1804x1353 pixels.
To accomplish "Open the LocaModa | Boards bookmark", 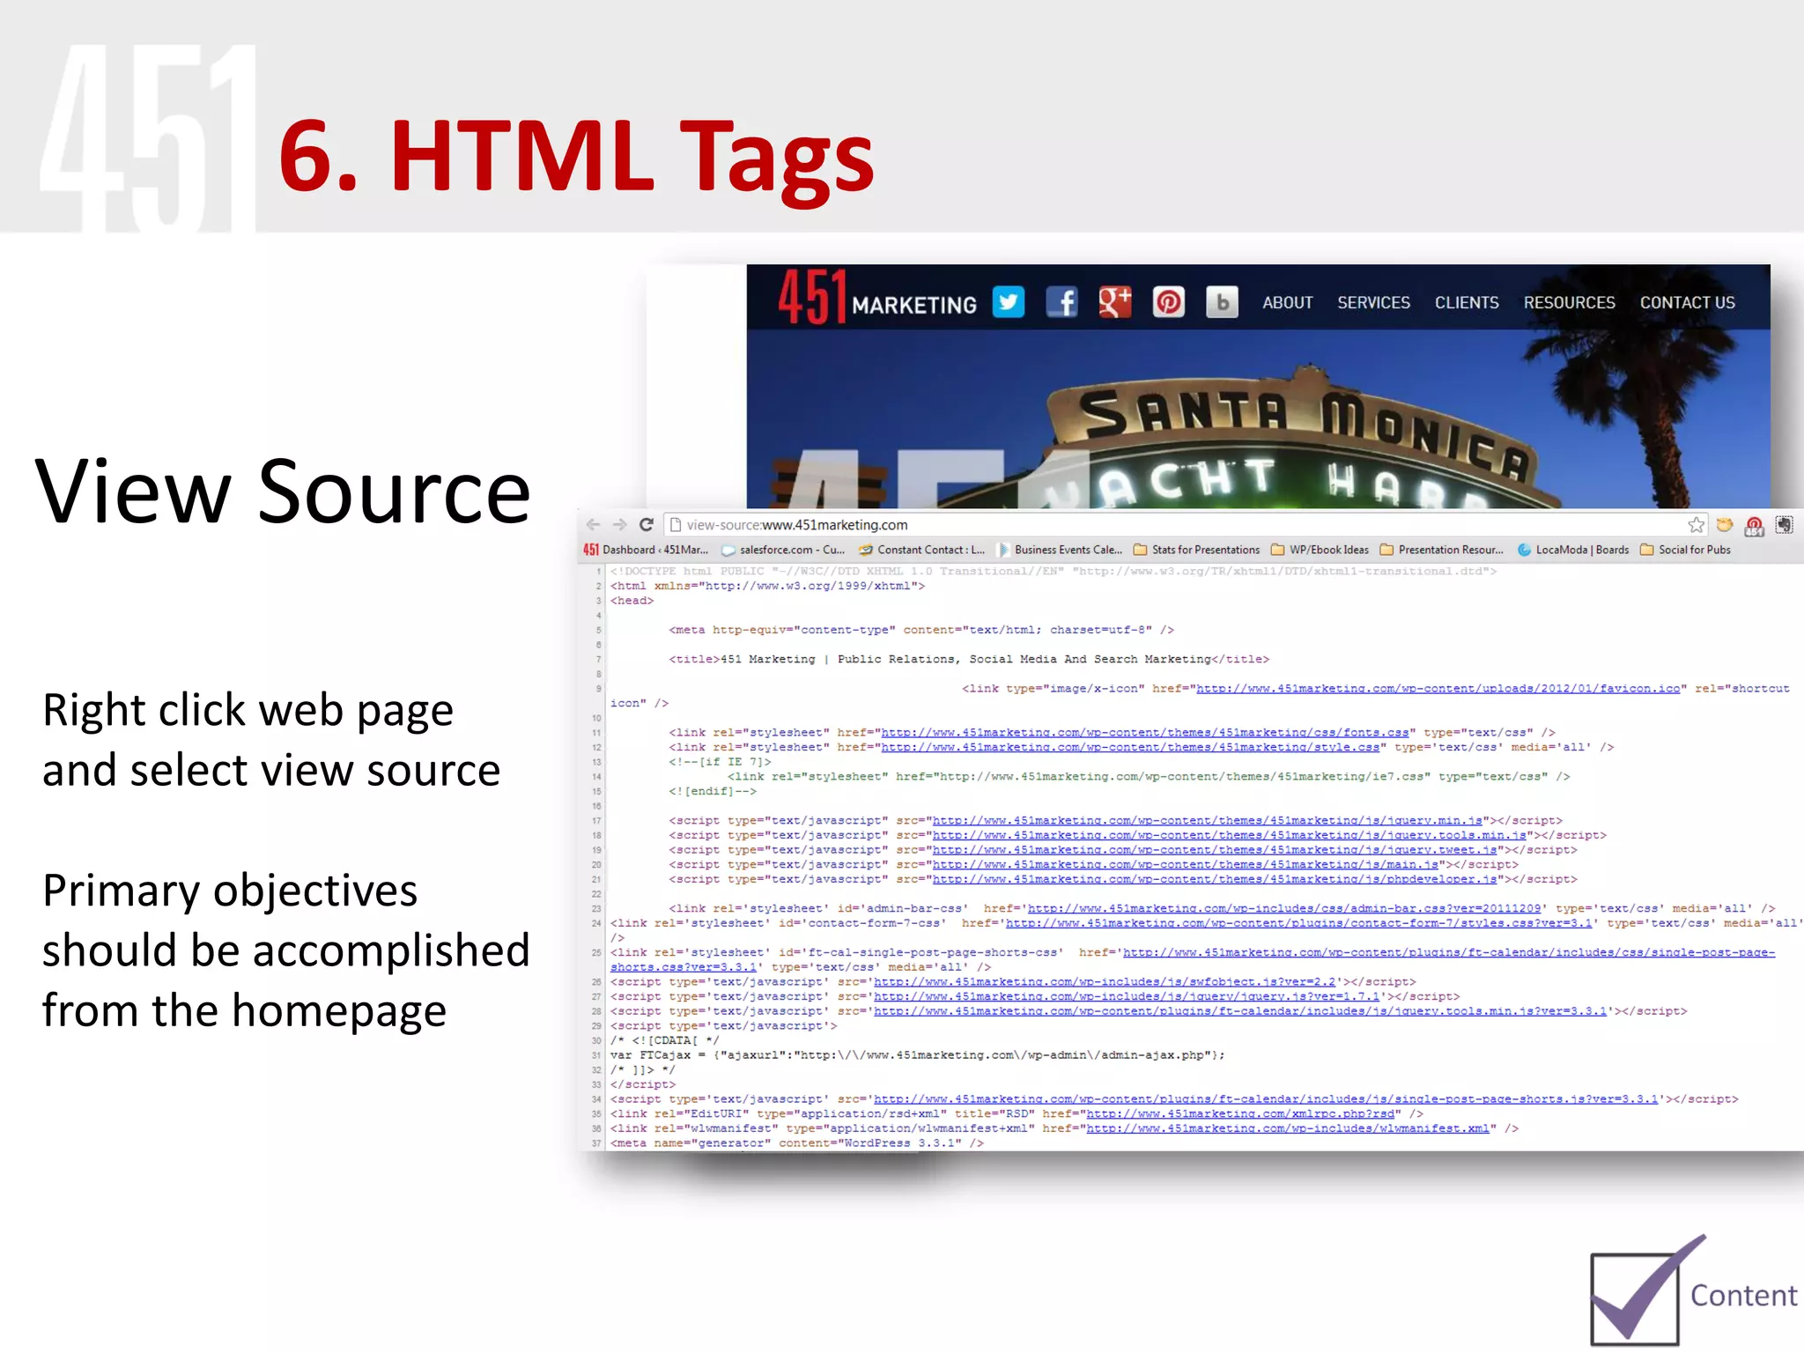I will click(x=1573, y=550).
